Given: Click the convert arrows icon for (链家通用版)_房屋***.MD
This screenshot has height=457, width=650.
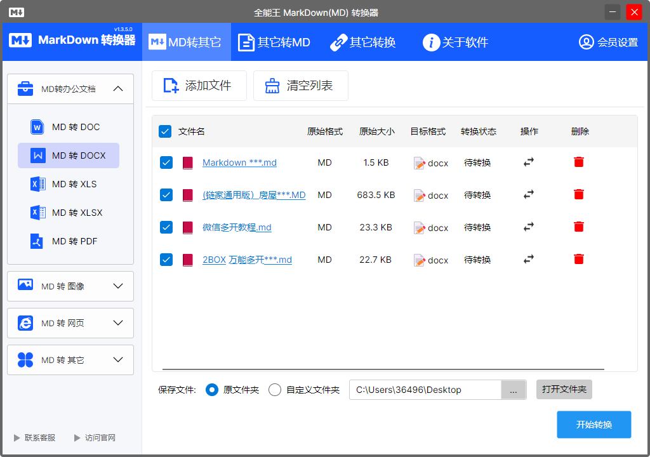Looking at the screenshot, I should point(529,194).
